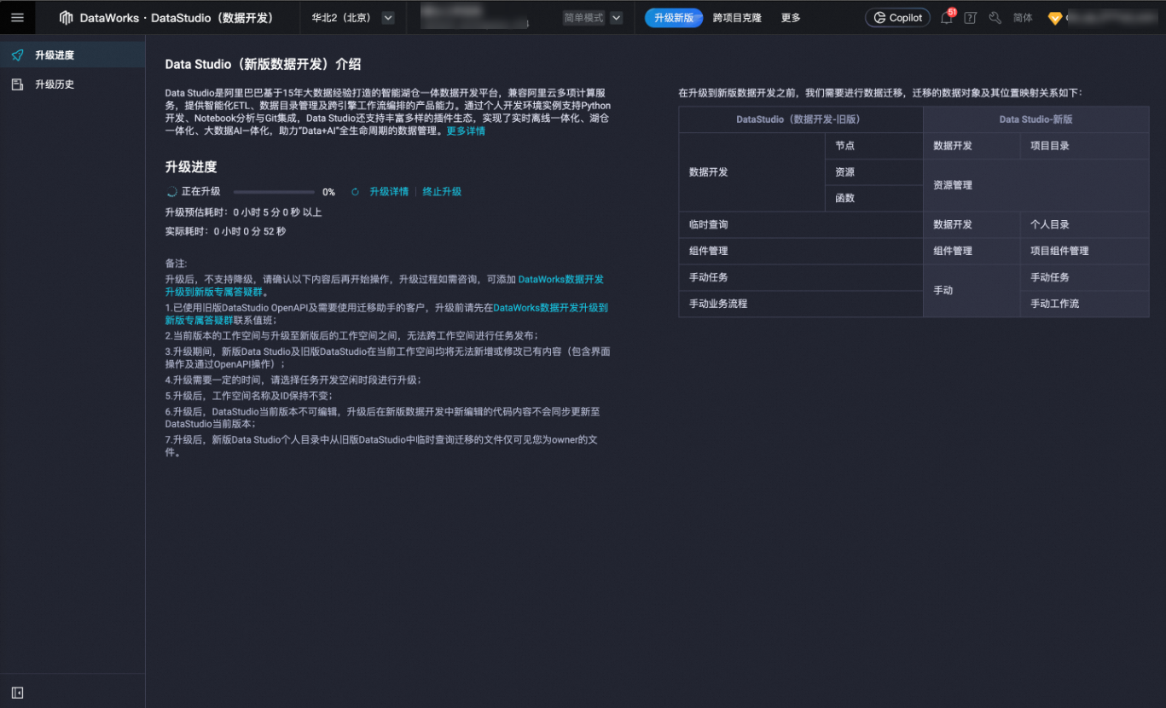
Task: Open DataWorks数据开发 support group link in 备注
Action: 561,279
